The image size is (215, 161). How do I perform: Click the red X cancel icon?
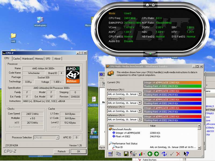tap(178, 154)
